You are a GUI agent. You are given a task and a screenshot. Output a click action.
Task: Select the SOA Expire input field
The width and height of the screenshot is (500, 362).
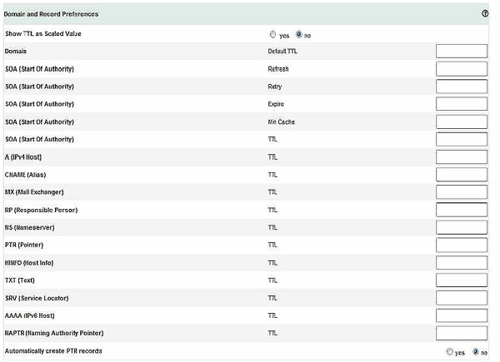click(x=462, y=104)
